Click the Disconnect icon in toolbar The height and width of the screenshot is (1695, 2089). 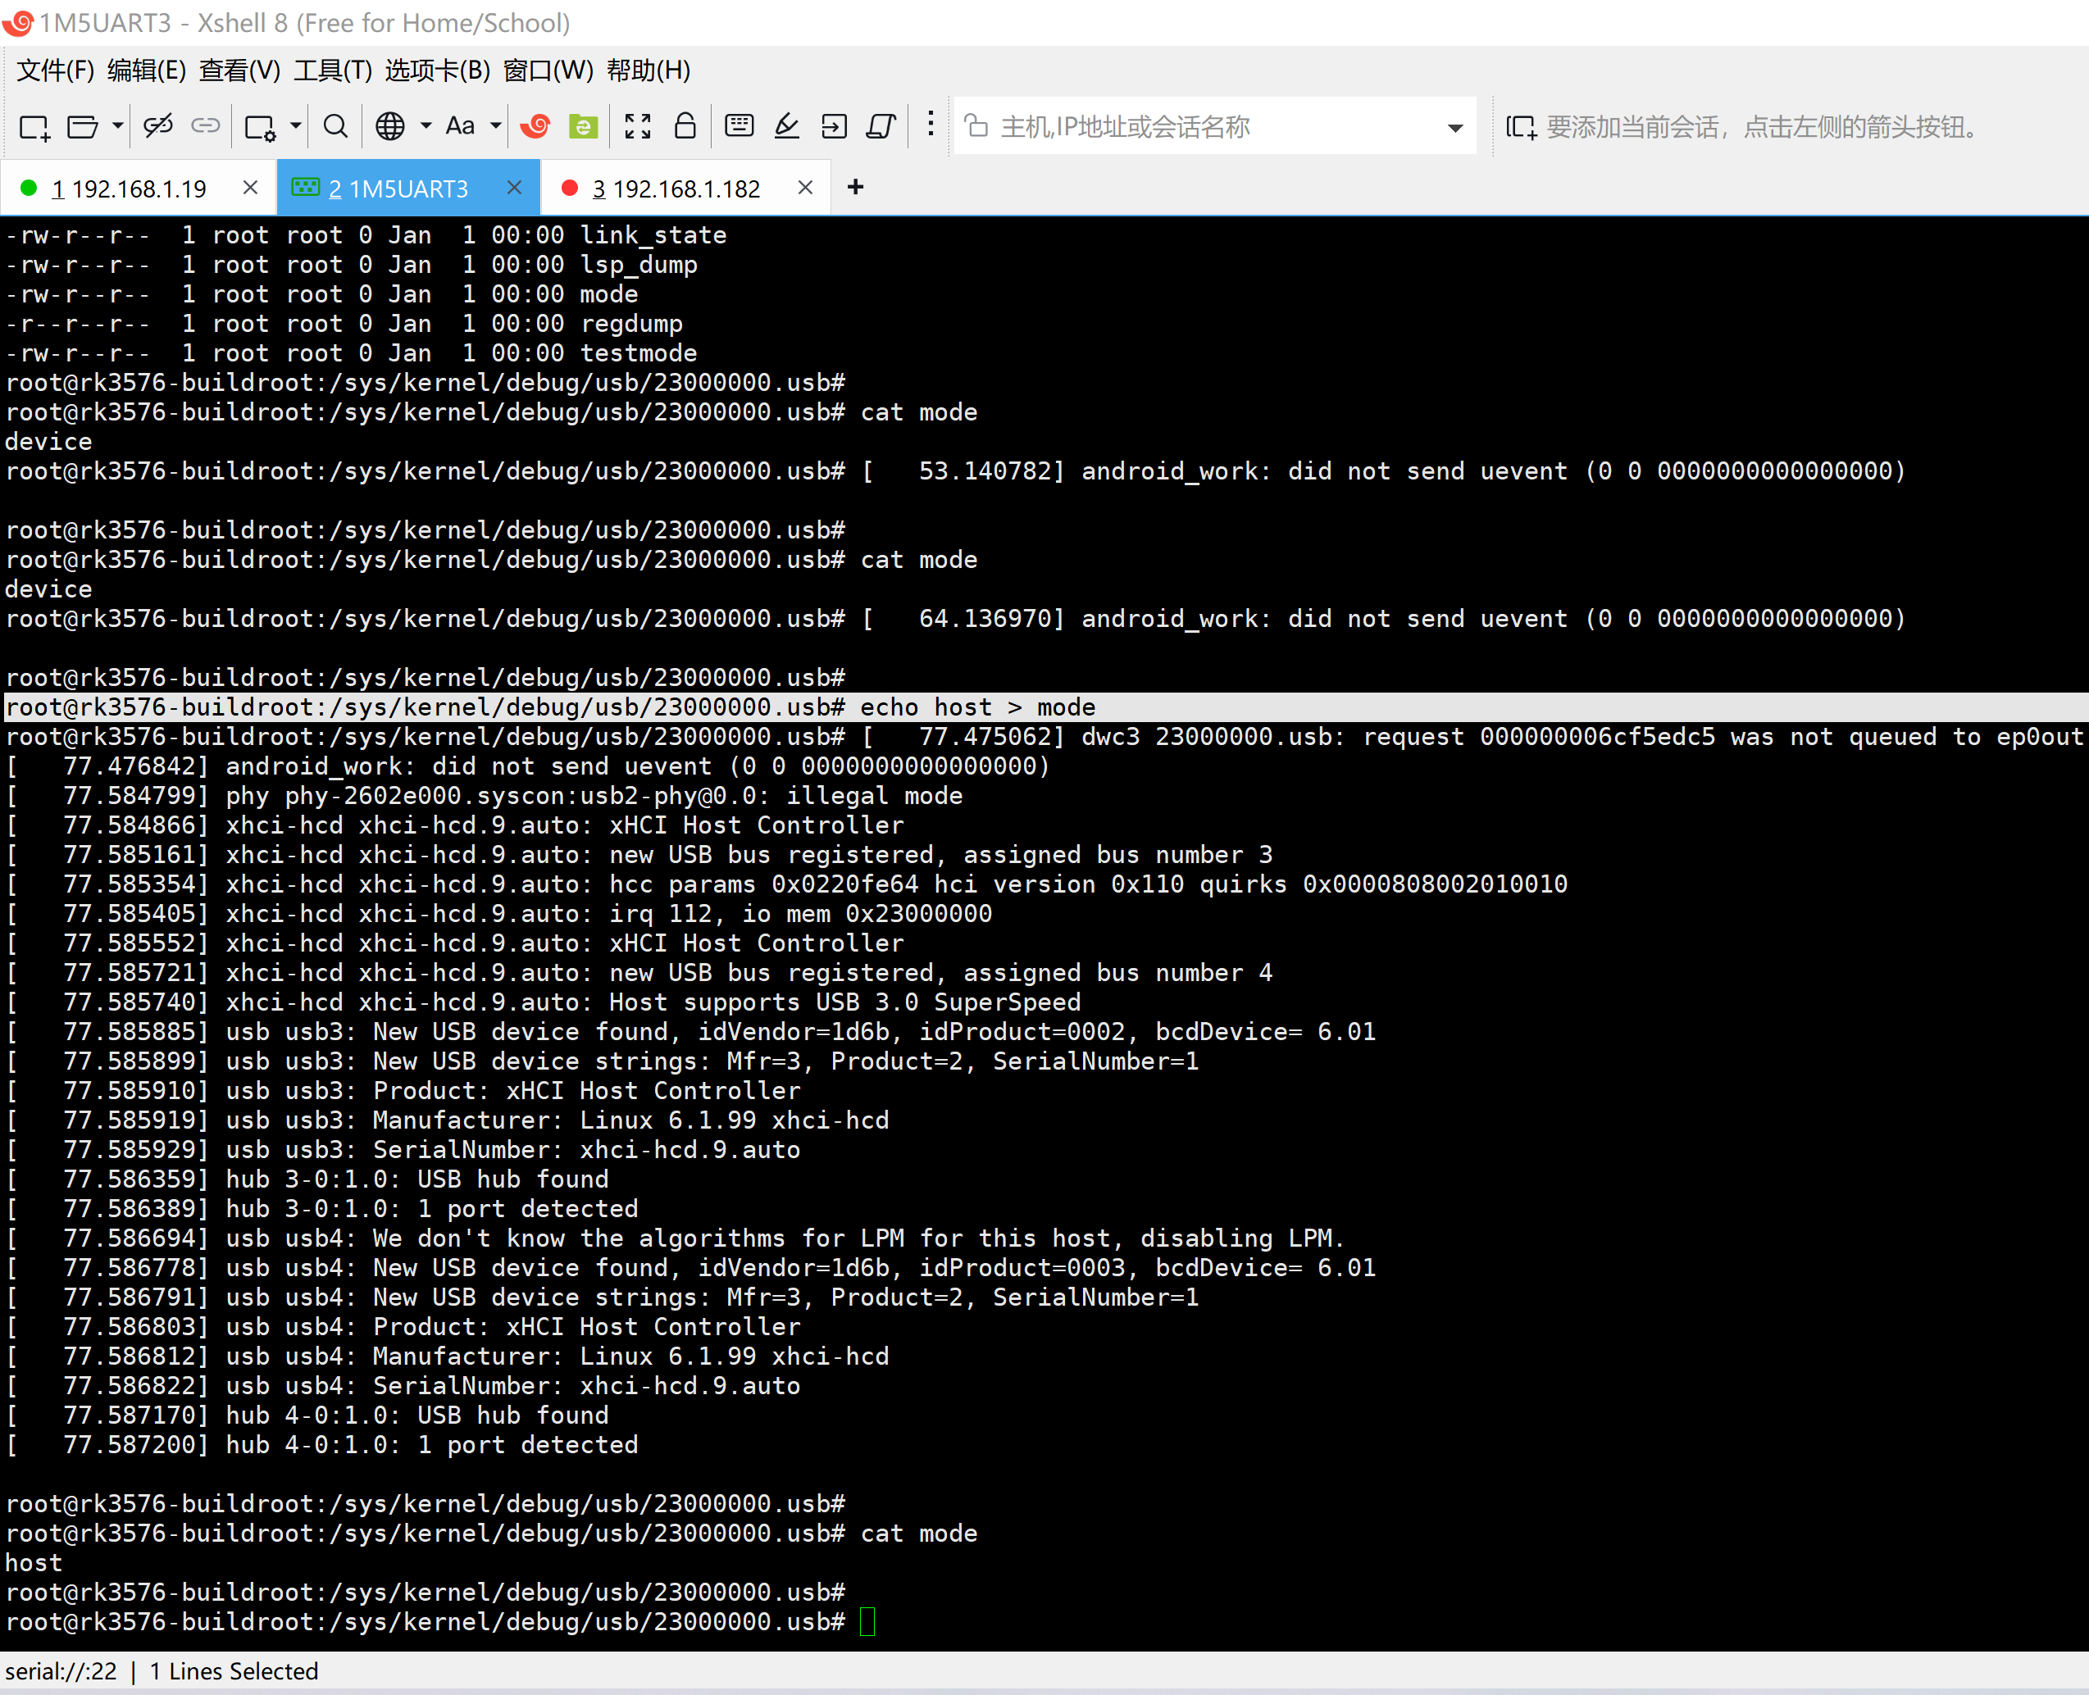point(157,126)
